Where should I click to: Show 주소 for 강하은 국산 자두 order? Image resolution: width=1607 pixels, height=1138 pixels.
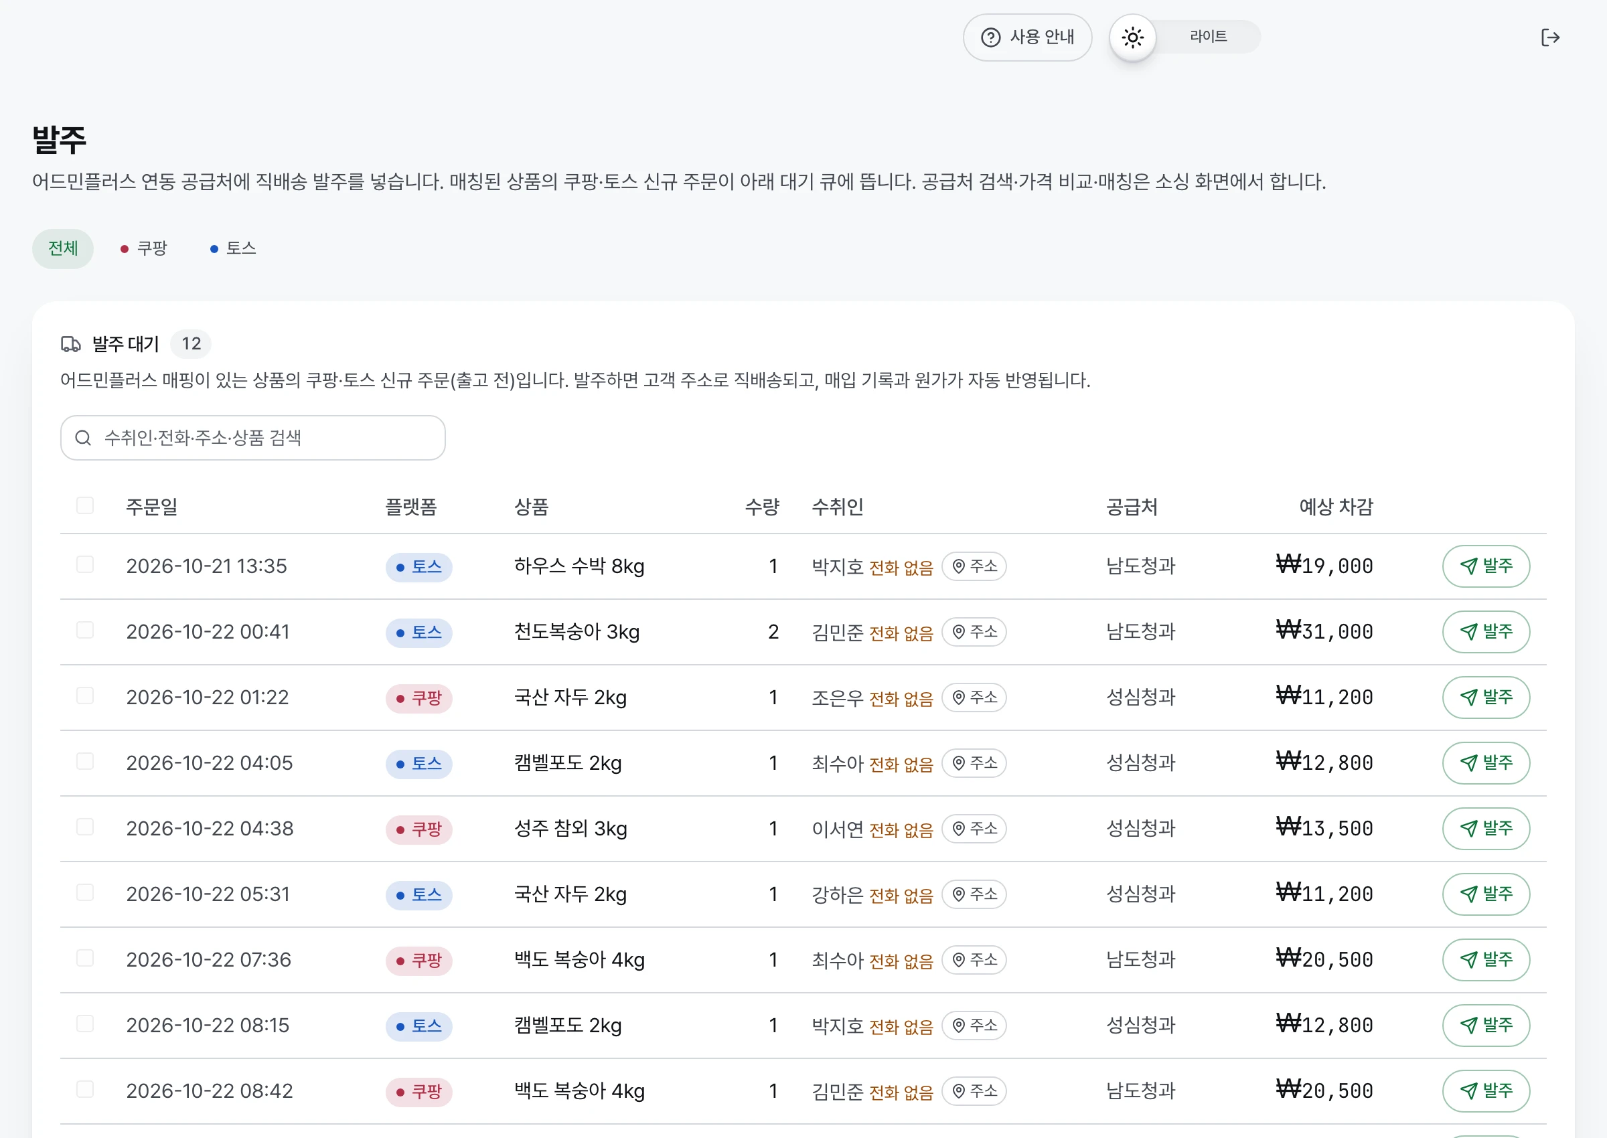(974, 894)
